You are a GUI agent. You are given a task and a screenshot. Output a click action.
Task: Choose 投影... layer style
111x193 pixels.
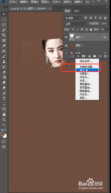tap(87, 98)
